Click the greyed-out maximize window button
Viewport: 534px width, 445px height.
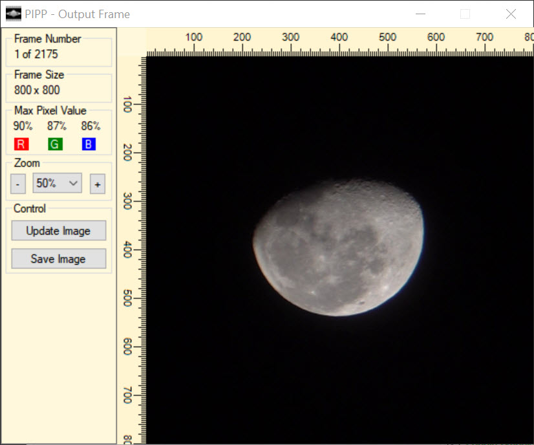pos(465,14)
